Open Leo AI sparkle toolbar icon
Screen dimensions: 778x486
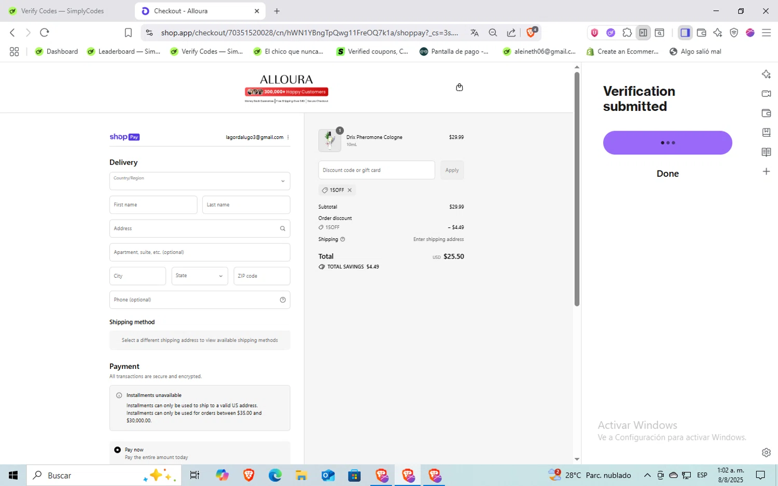point(718,33)
